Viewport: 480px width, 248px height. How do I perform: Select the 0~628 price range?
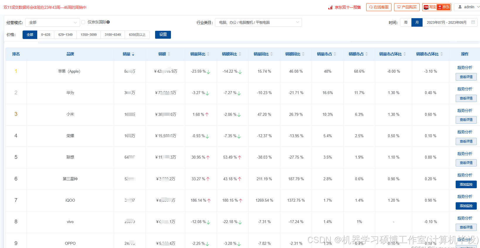[46, 35]
